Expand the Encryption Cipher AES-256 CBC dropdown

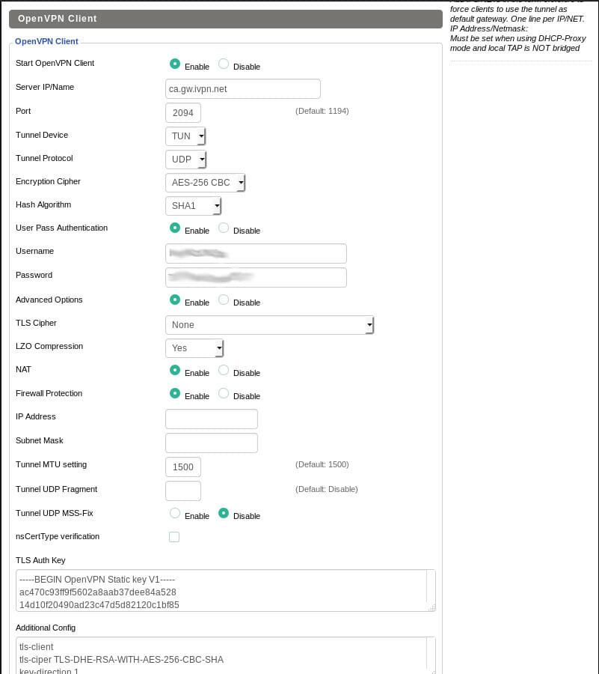click(205, 183)
